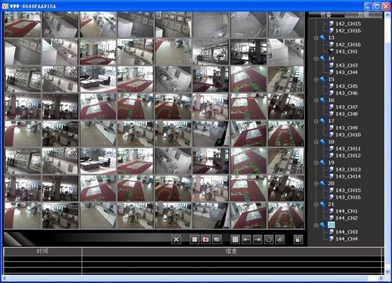392x283 pixels.
Task: Click the blue device icon of group 18
Action: point(323,141)
